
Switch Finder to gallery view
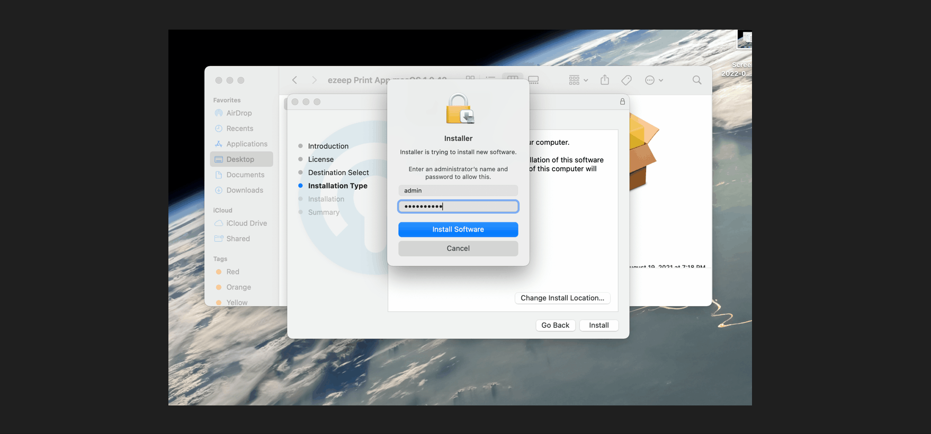tap(533, 80)
